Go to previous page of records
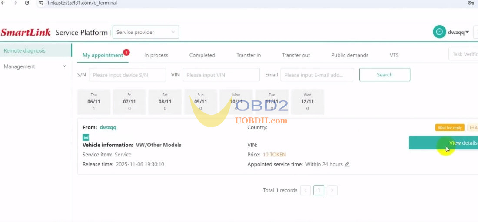 coord(305,190)
